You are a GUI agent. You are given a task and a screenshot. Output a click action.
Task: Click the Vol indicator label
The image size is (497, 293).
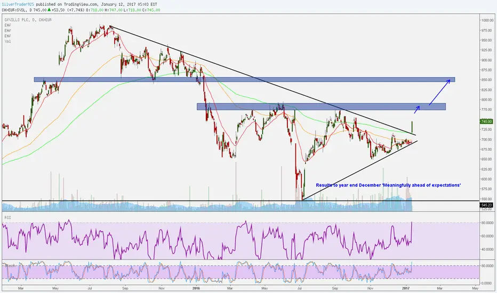7,41
